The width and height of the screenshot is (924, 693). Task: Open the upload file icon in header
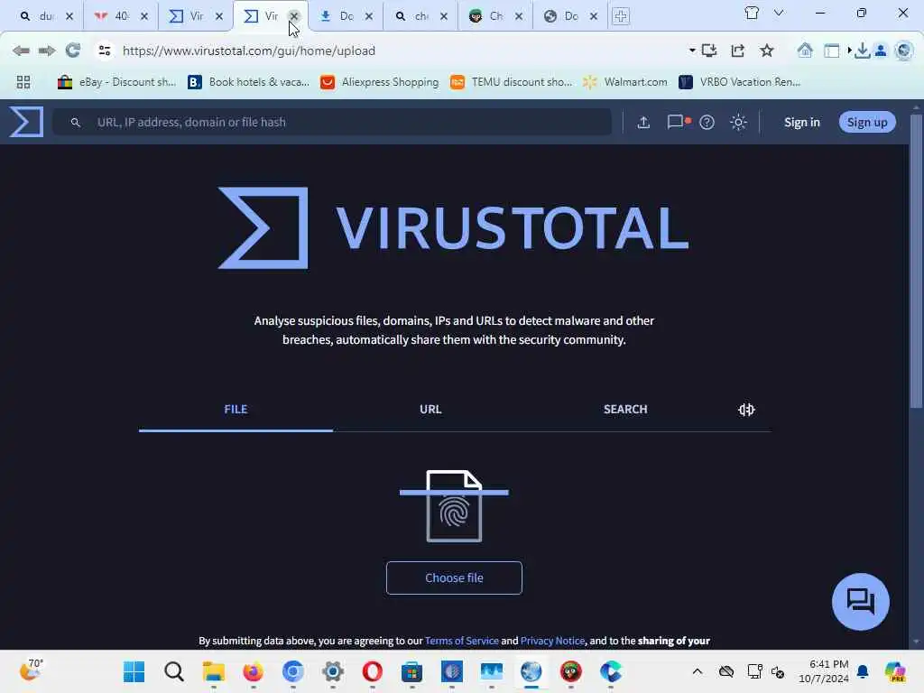point(643,122)
